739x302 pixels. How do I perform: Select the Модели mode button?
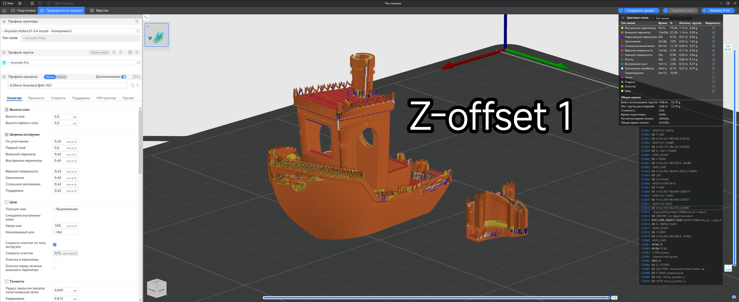(61, 77)
